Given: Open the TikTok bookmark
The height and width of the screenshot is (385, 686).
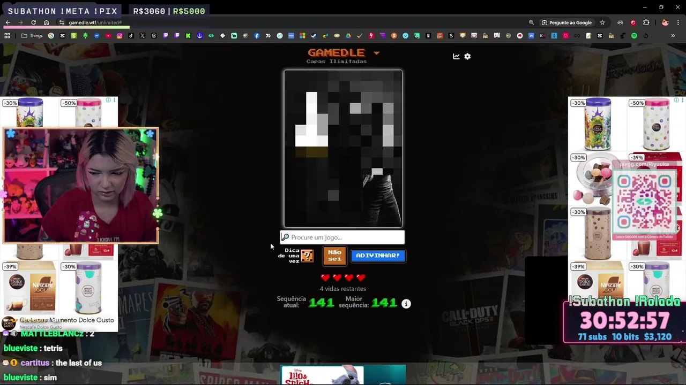Looking at the screenshot, I should (x=131, y=36).
